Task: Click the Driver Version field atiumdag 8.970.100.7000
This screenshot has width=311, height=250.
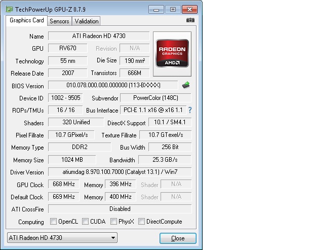Action: pos(120,172)
